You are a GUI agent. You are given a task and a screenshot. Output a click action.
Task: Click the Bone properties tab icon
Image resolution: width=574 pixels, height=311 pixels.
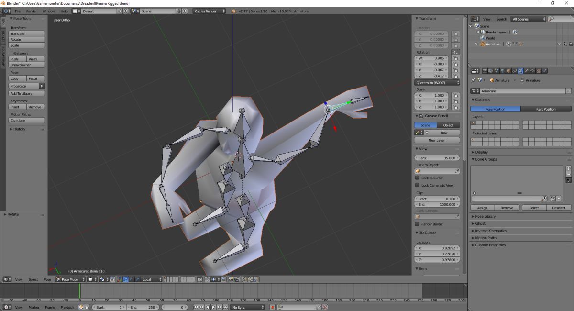click(x=526, y=71)
